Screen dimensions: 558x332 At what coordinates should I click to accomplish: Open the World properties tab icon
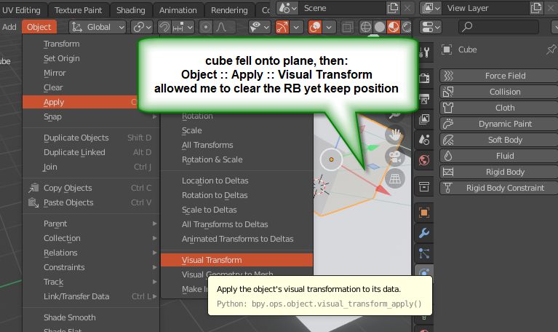coord(424,160)
